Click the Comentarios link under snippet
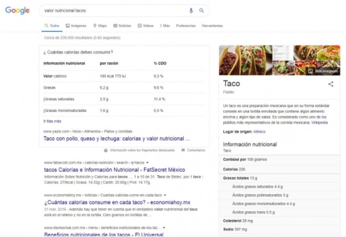 click(196, 150)
